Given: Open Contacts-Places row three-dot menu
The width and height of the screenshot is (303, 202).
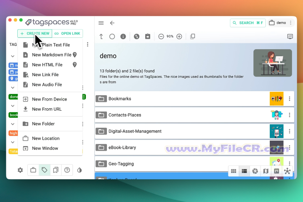Looking at the screenshot, I should coord(290,115).
